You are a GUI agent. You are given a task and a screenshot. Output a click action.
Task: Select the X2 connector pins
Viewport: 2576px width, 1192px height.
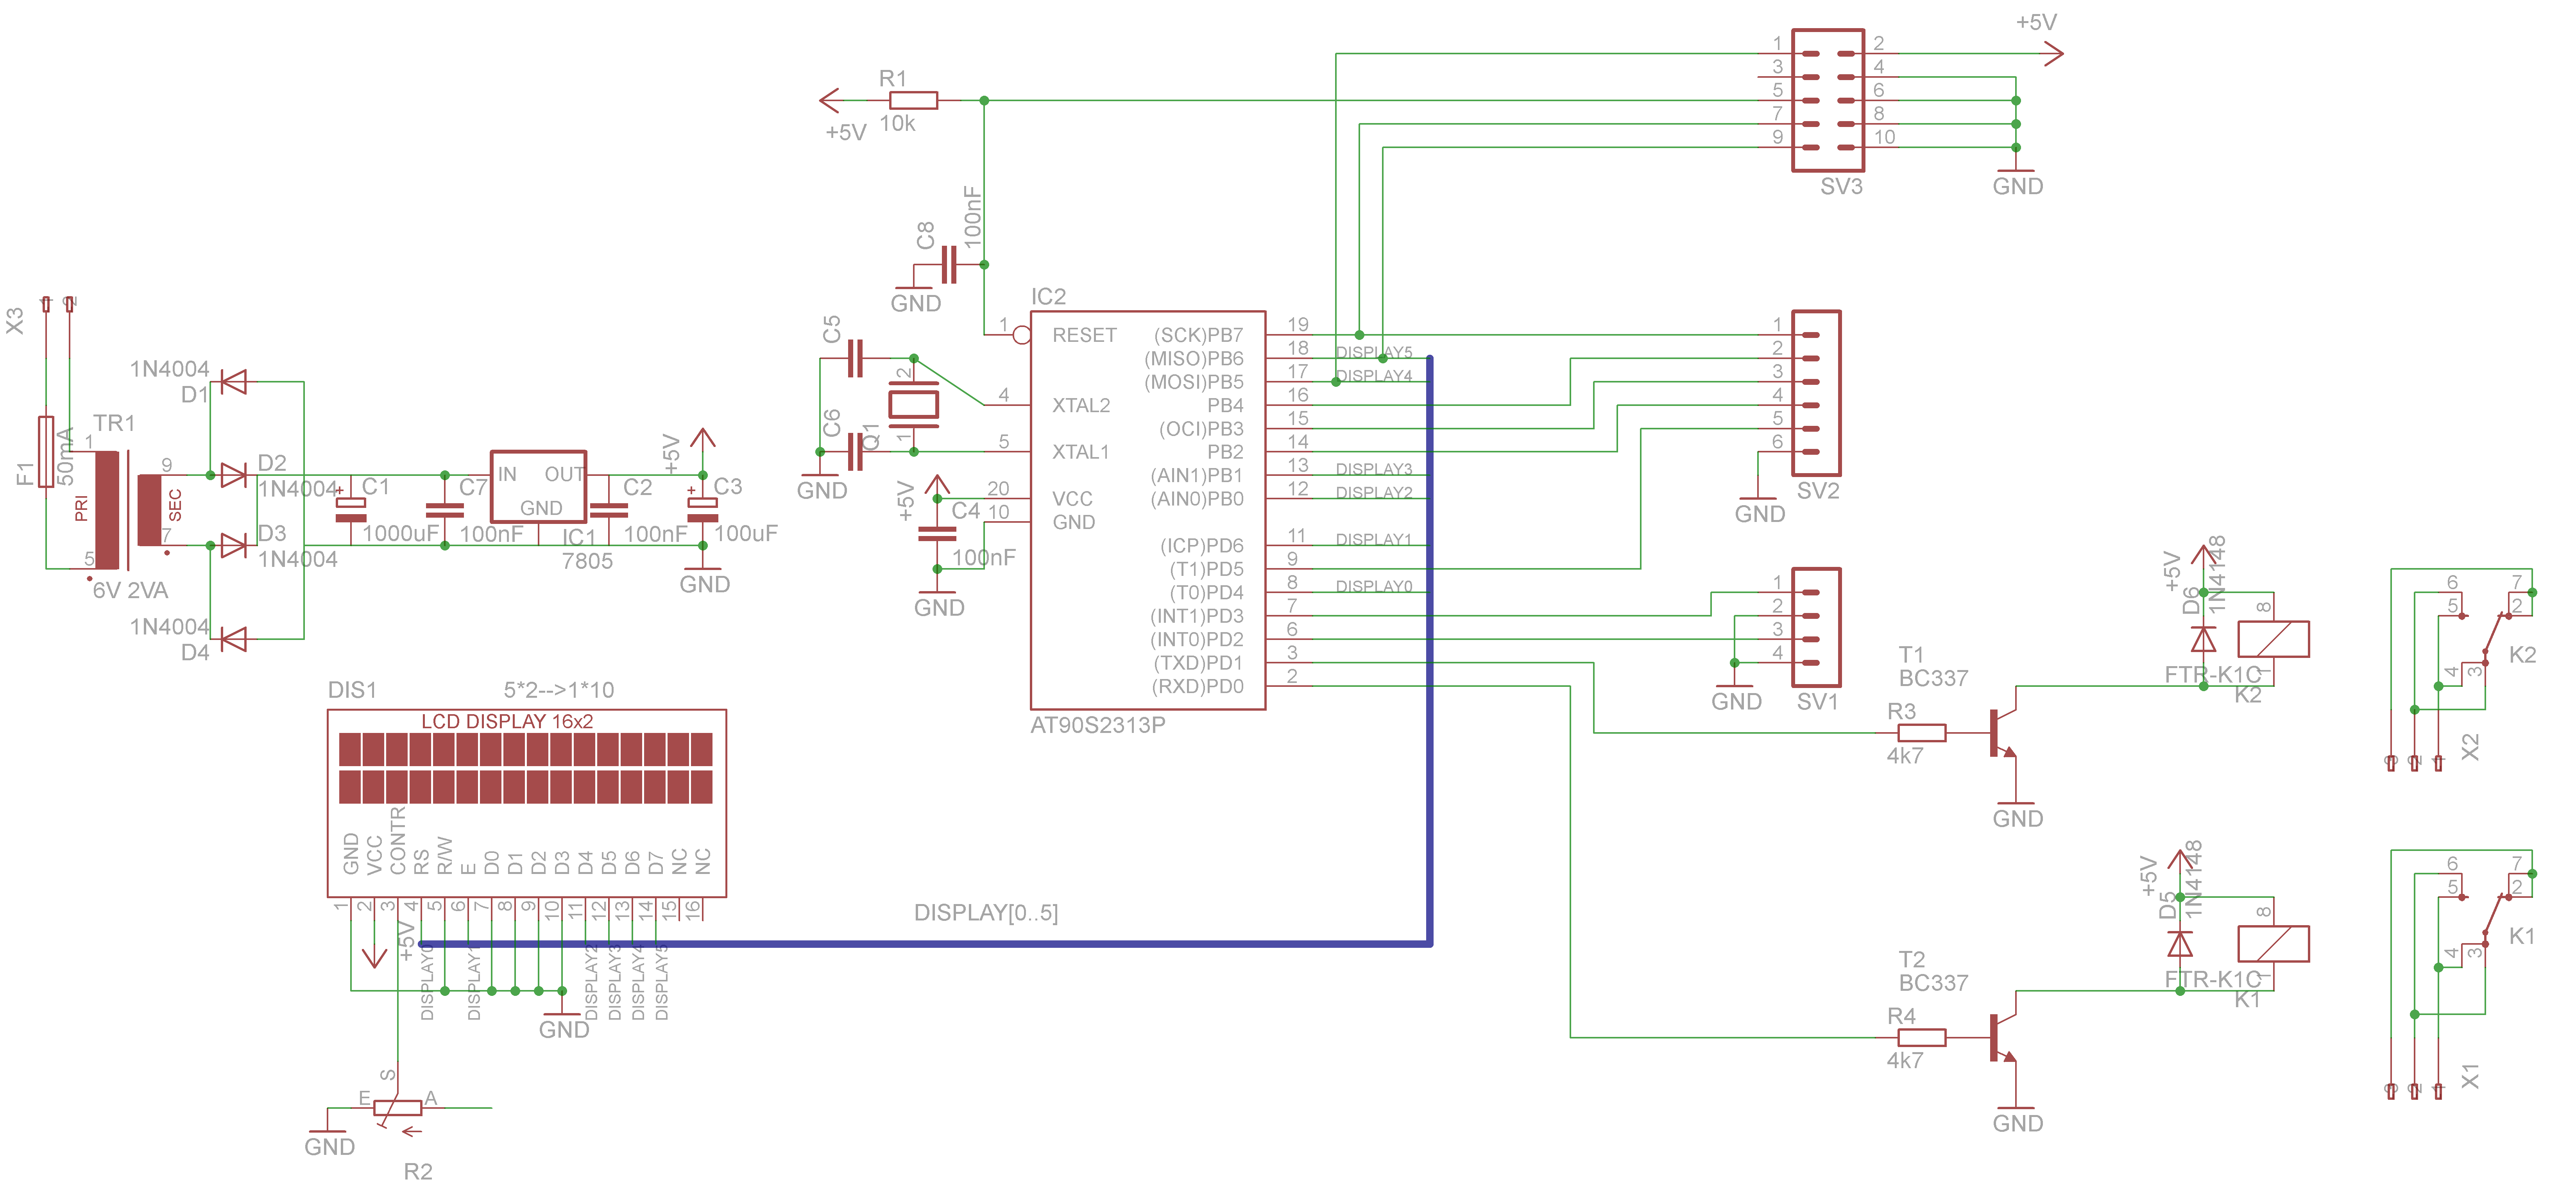(x=2414, y=763)
